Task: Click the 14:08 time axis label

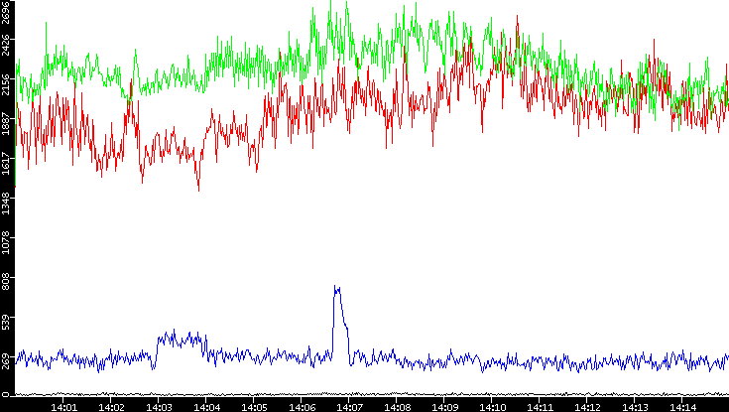Action: pos(397,407)
